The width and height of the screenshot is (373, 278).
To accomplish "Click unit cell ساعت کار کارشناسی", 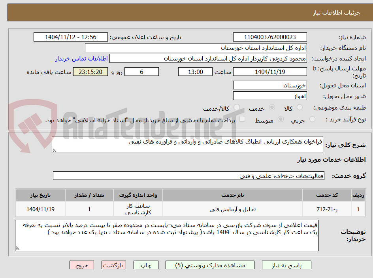I will pyautogui.click(x=138, y=209).
